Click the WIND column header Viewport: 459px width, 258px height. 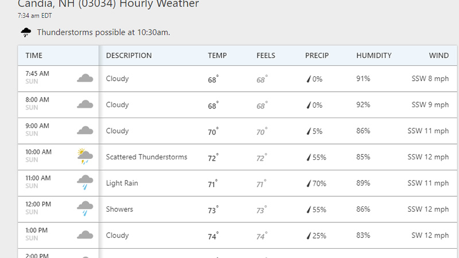439,56
